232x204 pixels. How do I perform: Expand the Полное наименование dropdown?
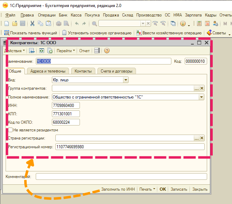pyautogui.click(x=202, y=97)
